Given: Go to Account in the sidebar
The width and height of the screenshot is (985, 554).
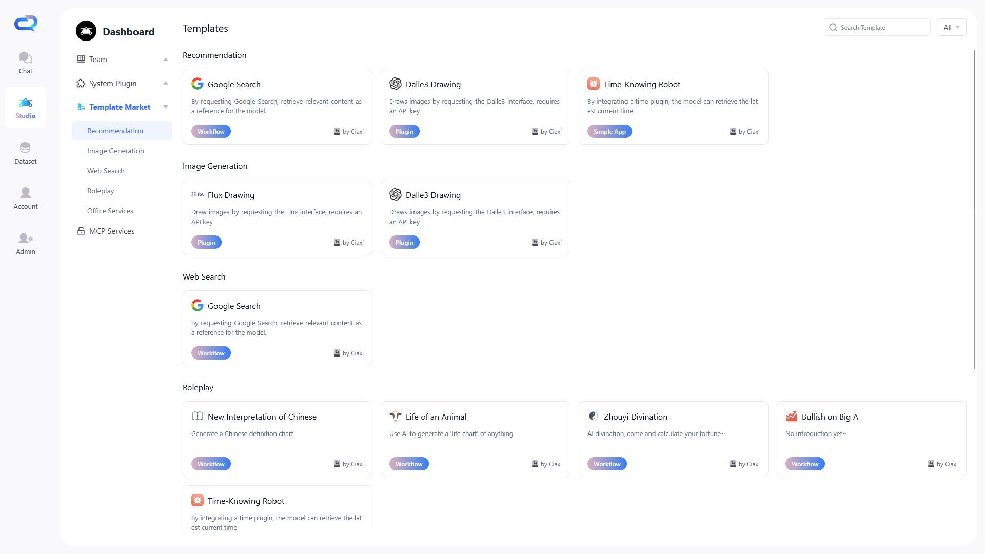Looking at the screenshot, I should (x=26, y=198).
